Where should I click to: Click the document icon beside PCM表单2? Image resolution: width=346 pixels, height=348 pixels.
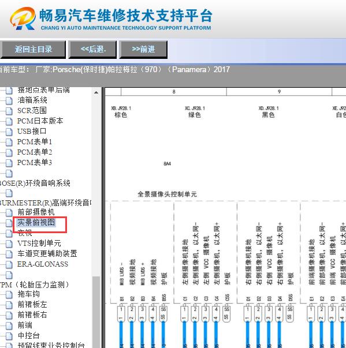click(9, 152)
